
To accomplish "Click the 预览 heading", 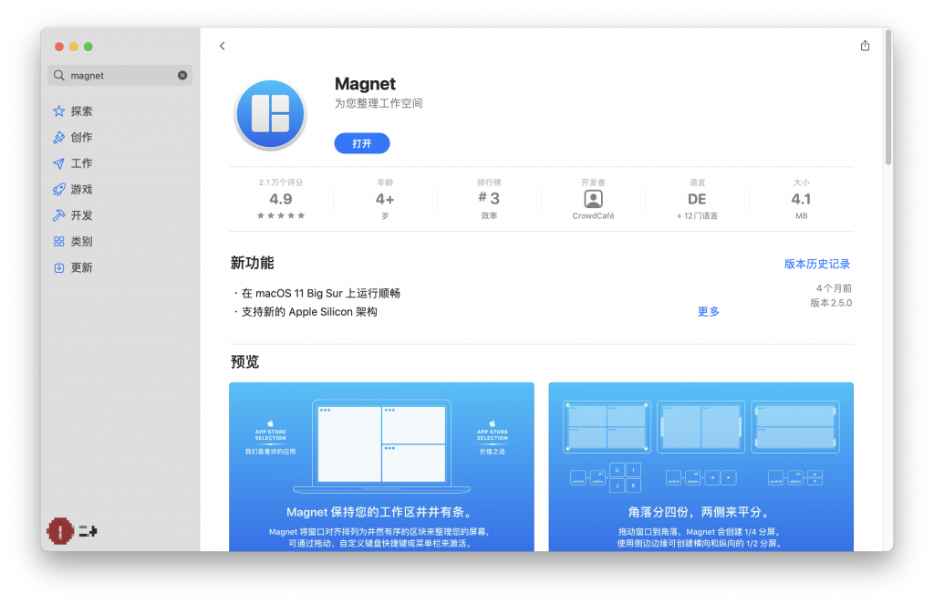I will 244,361.
